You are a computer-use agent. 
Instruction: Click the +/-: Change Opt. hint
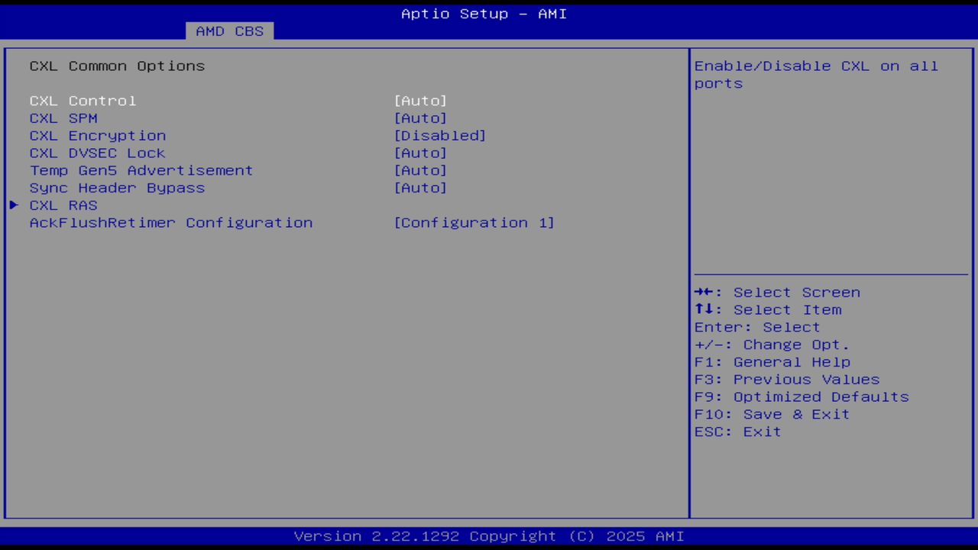[772, 345]
